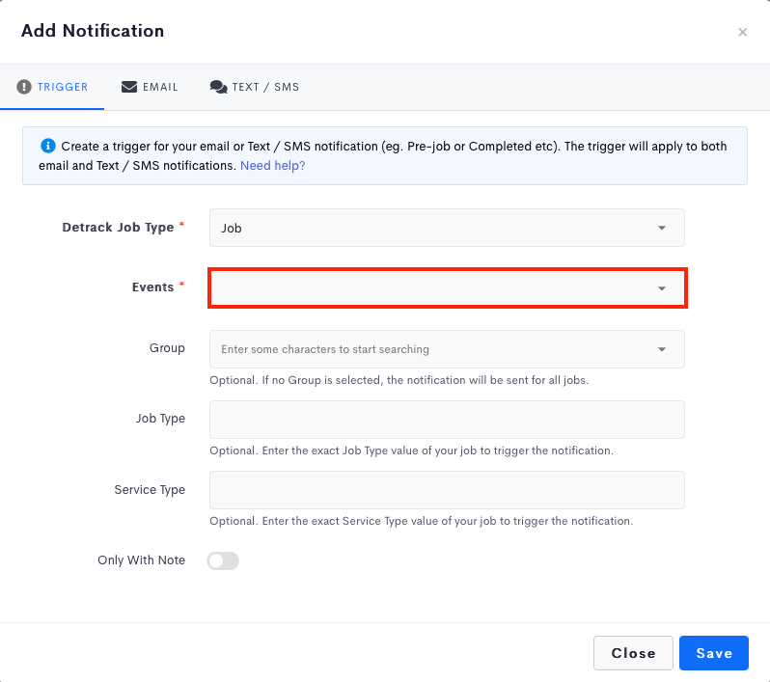
Task: Click the Events field caret arrow
Action: tap(662, 288)
